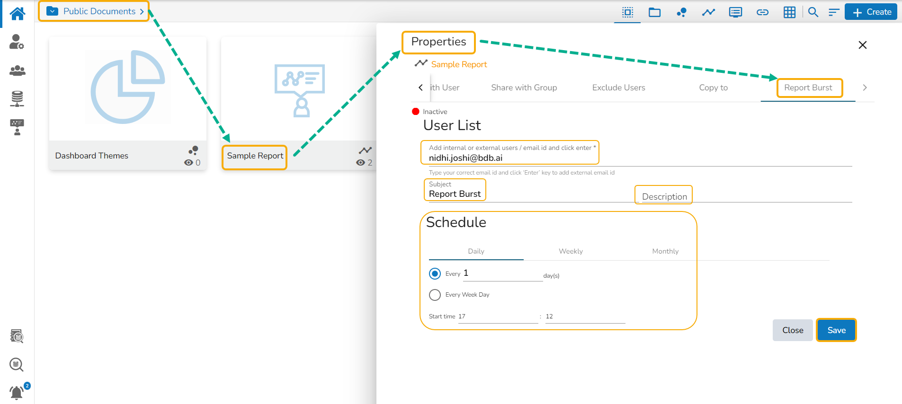Expand the Public Documents folder dropdown icon
This screenshot has height=404, width=902.
pyautogui.click(x=53, y=11)
